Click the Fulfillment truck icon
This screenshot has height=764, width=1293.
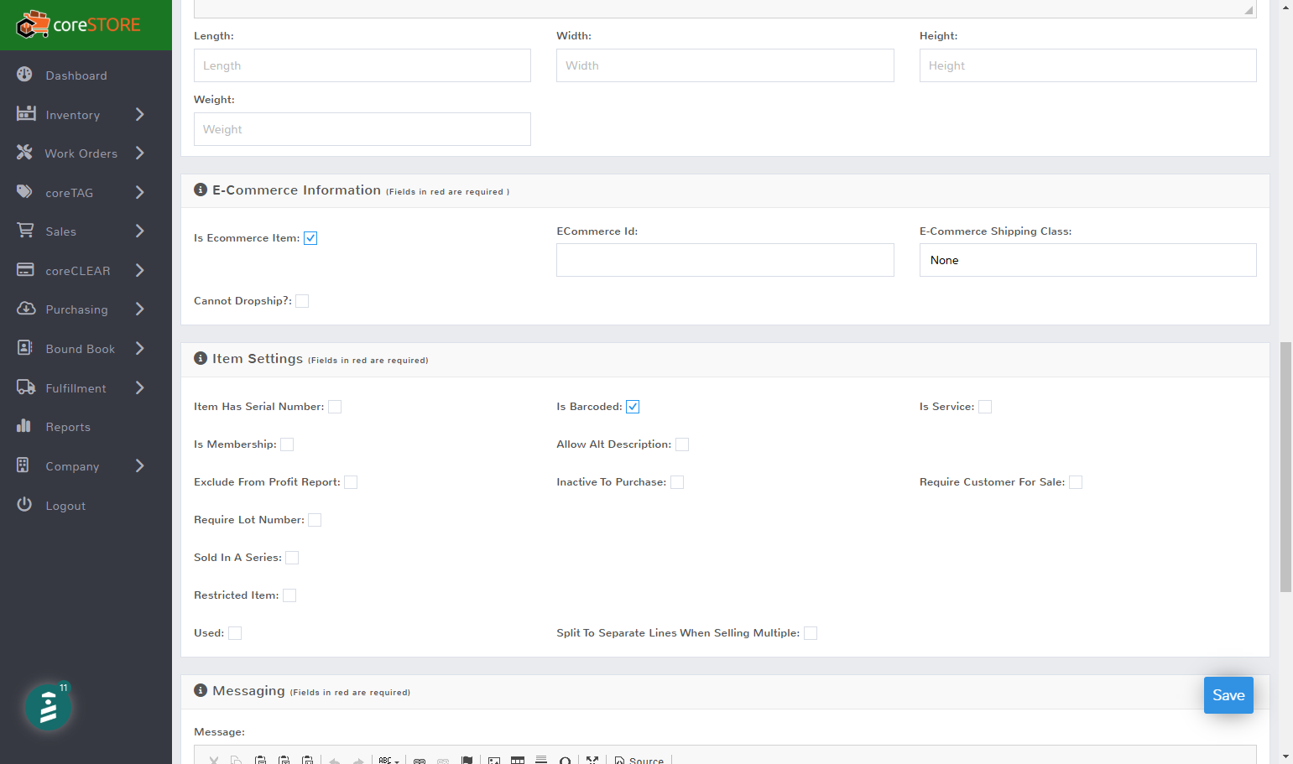click(x=26, y=387)
